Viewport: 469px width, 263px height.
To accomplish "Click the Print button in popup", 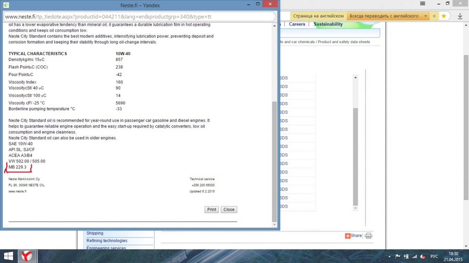I will [x=212, y=210].
